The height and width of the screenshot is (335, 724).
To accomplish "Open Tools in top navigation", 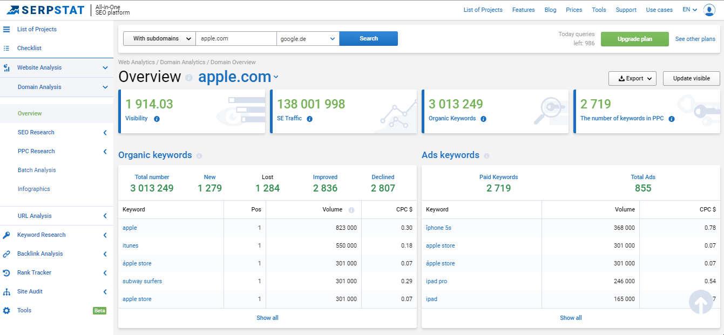I will (x=599, y=10).
